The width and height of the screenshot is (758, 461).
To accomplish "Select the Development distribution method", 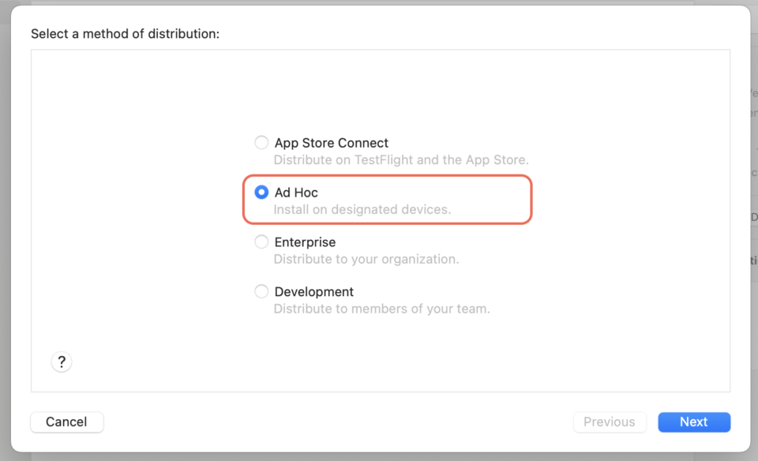I will pos(261,291).
